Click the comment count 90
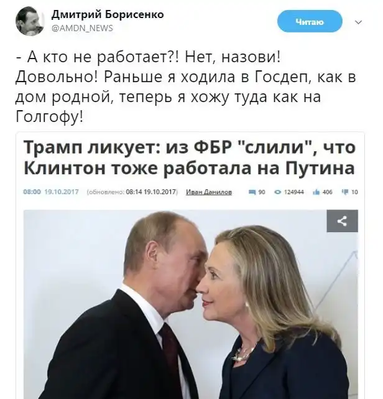 [262, 192]
